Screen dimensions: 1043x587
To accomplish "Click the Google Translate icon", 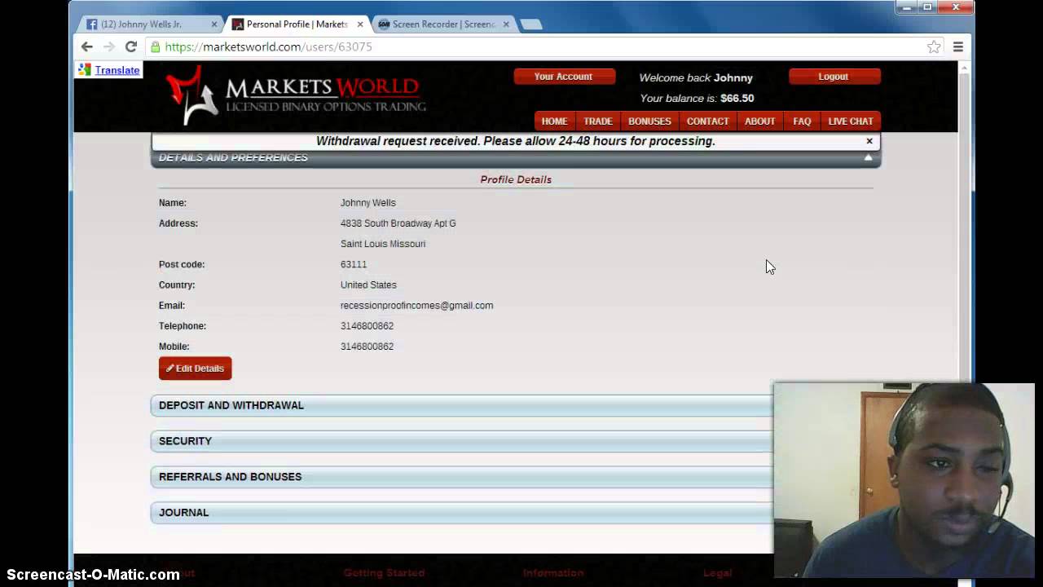I will pos(84,70).
